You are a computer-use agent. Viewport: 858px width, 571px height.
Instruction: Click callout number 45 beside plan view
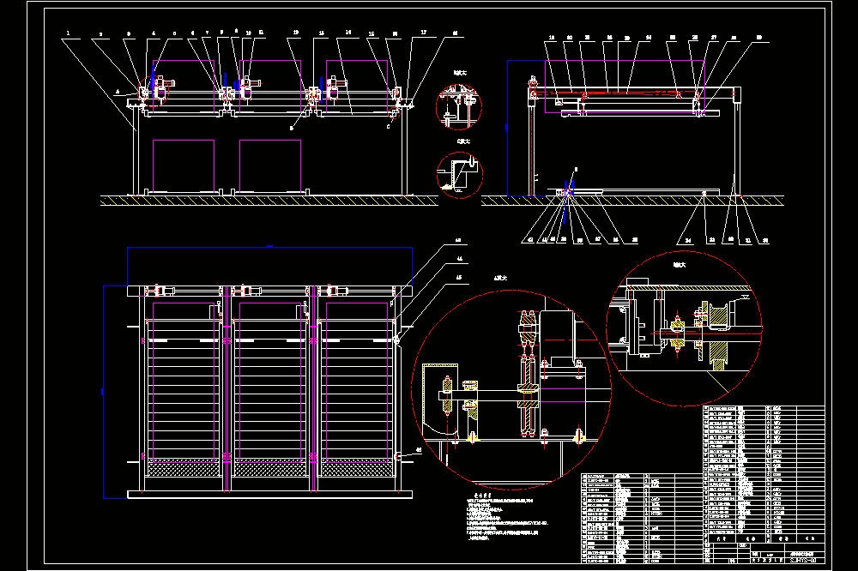458,277
